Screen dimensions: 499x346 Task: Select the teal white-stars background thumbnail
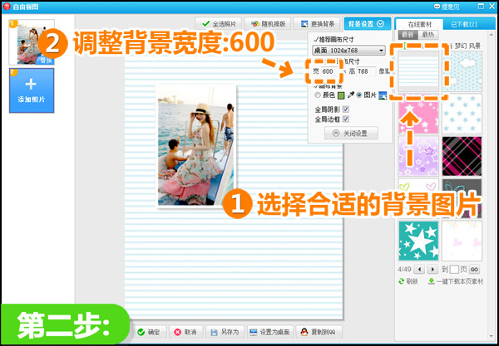417,240
